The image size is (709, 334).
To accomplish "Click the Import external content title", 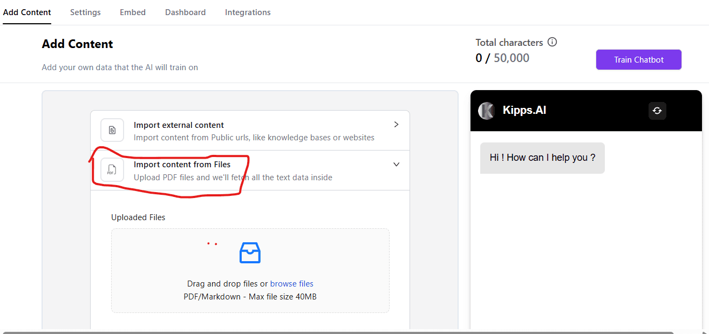I will coord(179,125).
